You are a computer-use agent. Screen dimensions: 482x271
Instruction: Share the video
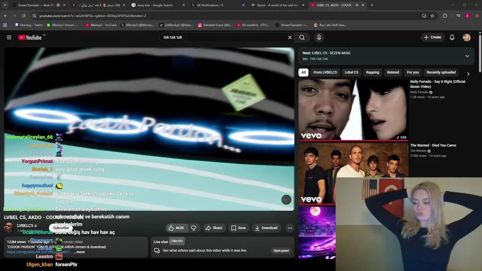[214, 228]
